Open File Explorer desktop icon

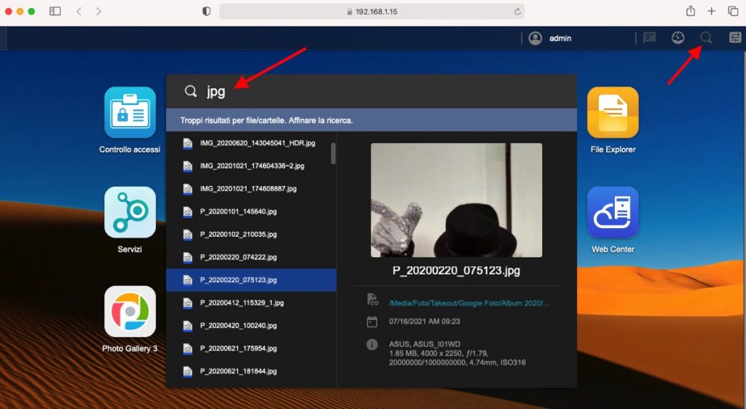click(x=613, y=113)
